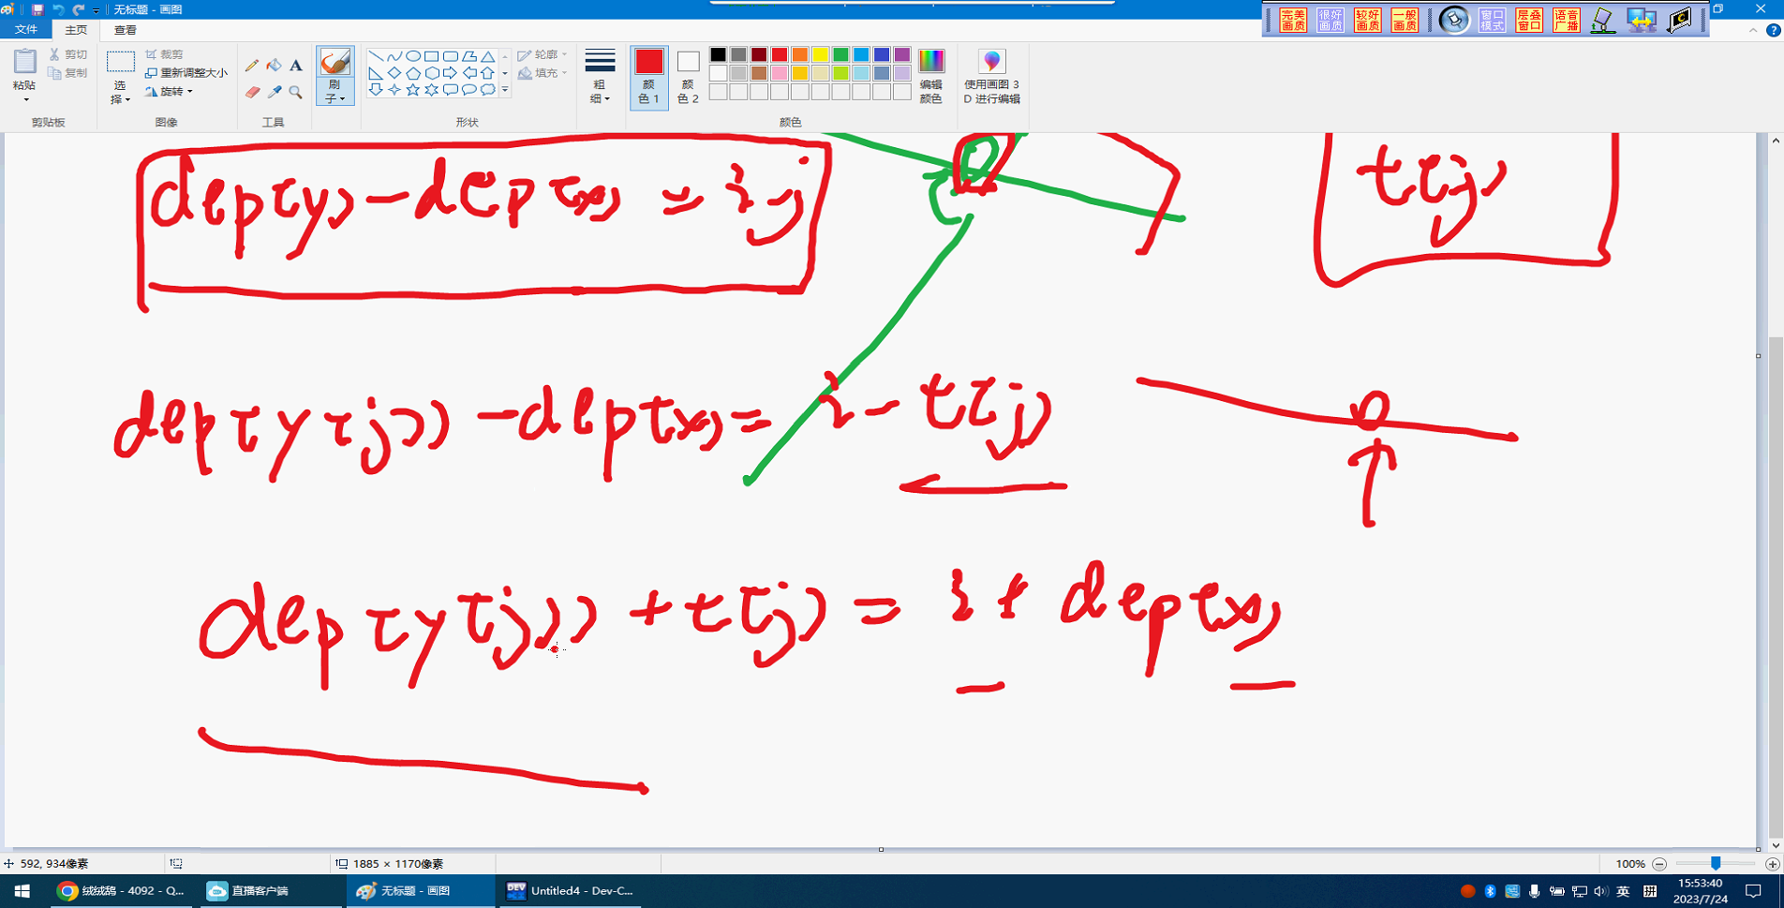Click the pushpin icon in floating toolbar
1784x908 pixels.
point(1454,20)
